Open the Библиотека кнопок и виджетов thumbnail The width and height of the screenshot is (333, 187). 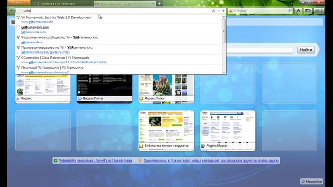pos(166,130)
